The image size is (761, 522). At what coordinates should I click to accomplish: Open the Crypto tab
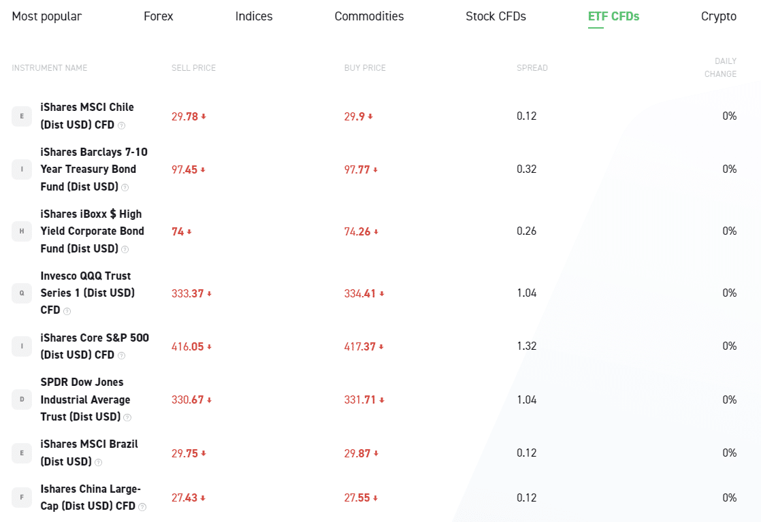(718, 16)
